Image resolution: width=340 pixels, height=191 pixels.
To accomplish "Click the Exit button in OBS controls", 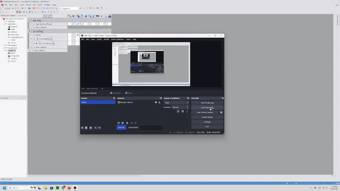I will [207, 127].
